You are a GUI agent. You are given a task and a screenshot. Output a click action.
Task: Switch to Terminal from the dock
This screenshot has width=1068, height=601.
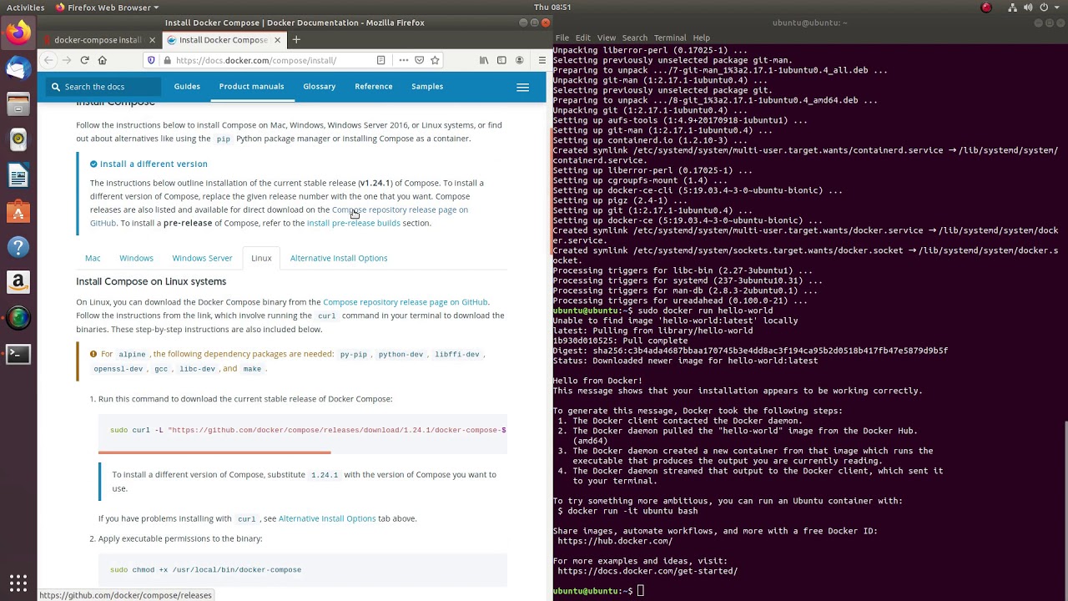pos(18,354)
